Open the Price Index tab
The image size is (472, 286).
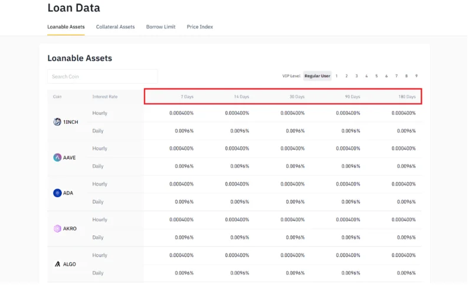200,27
